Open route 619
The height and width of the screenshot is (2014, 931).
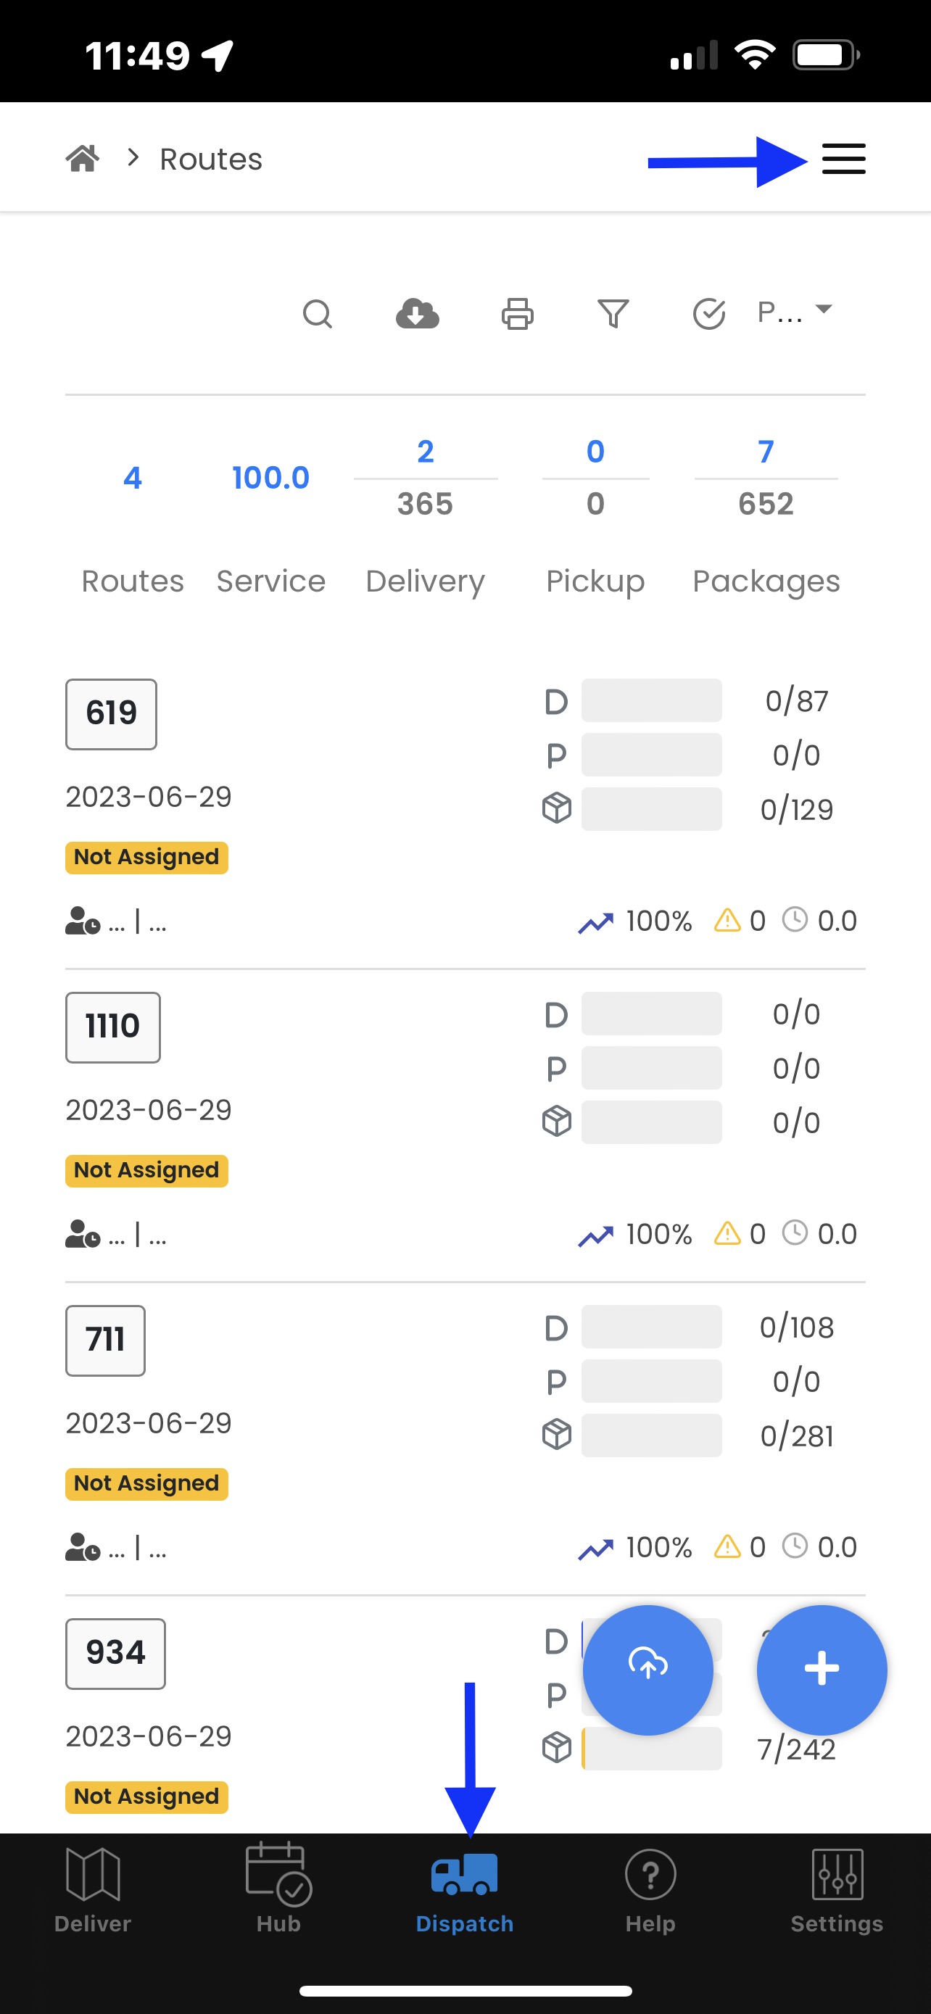[111, 714]
